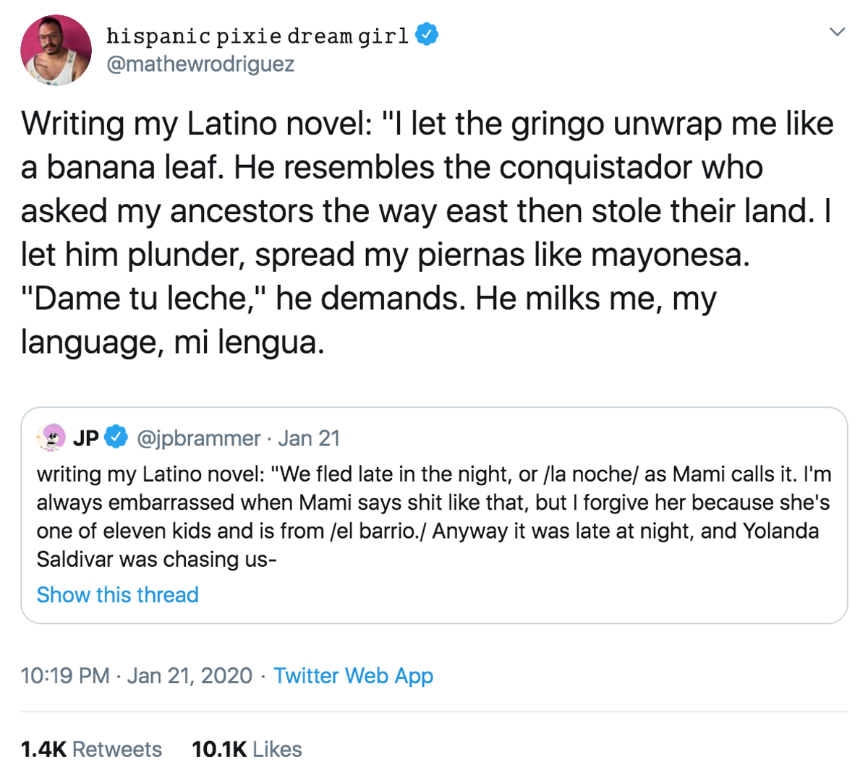Click JP's blue verified badge
The image size is (868, 783).
click(116, 437)
